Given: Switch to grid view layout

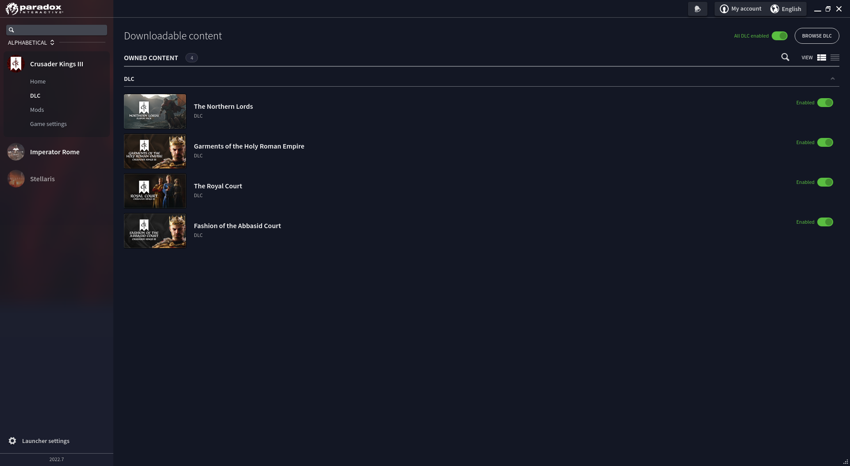Looking at the screenshot, I should coord(822,57).
